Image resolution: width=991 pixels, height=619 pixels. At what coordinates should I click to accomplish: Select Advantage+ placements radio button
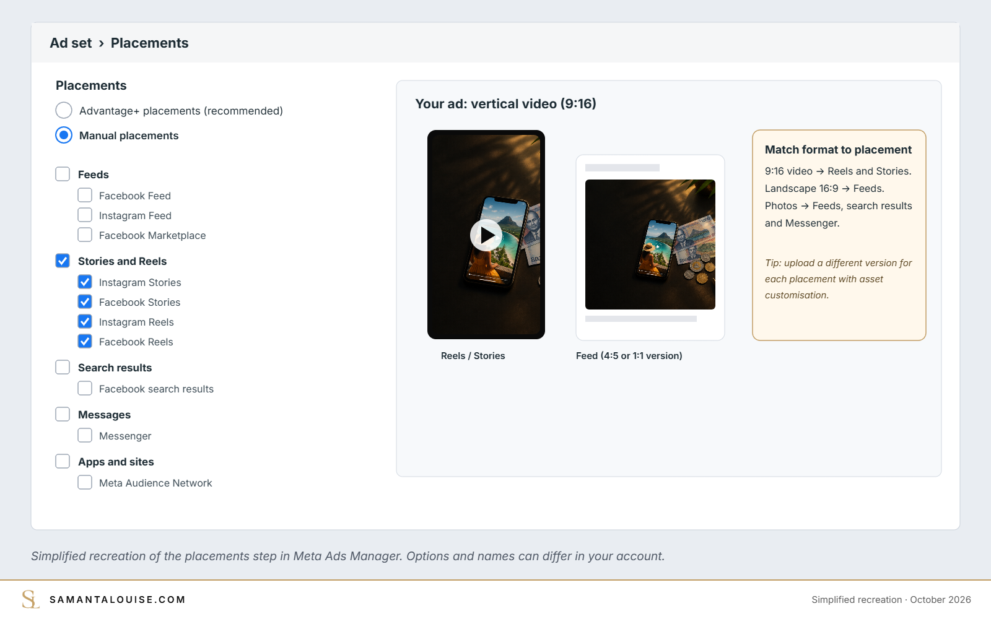tap(64, 110)
